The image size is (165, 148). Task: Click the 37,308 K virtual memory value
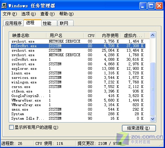tap(135, 46)
